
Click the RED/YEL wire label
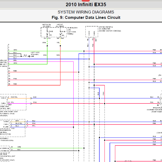pos(14,97)
